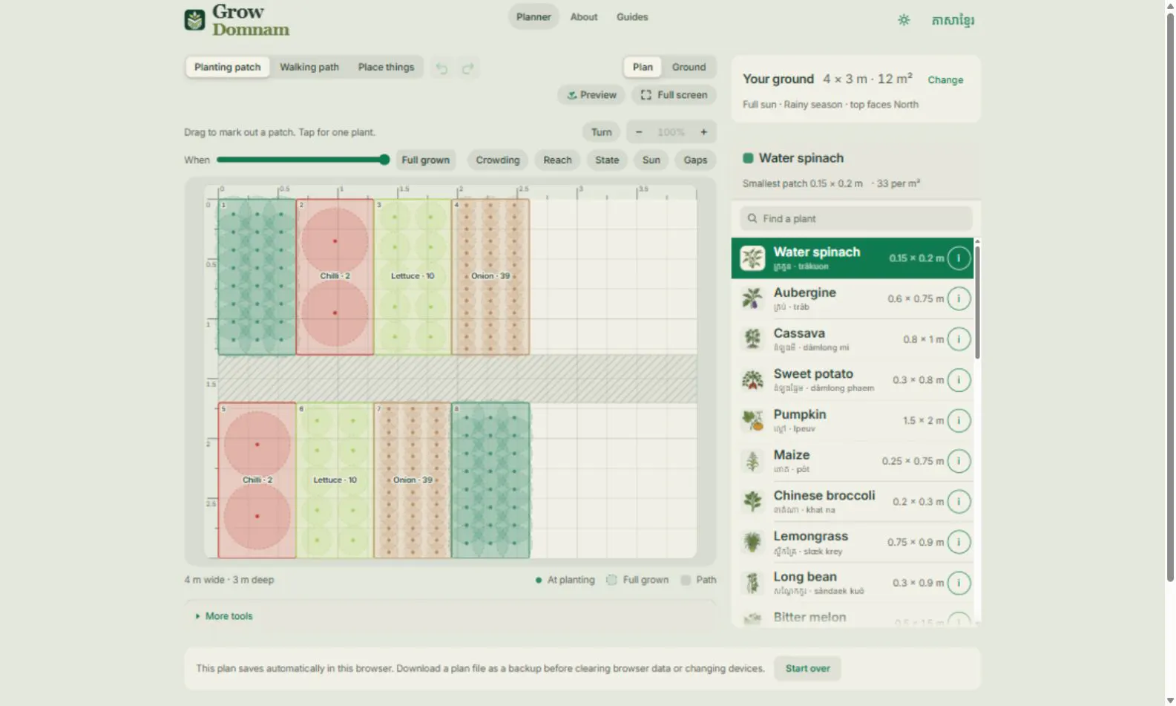1176x706 pixels.
Task: Open Full screen mode
Action: point(674,95)
